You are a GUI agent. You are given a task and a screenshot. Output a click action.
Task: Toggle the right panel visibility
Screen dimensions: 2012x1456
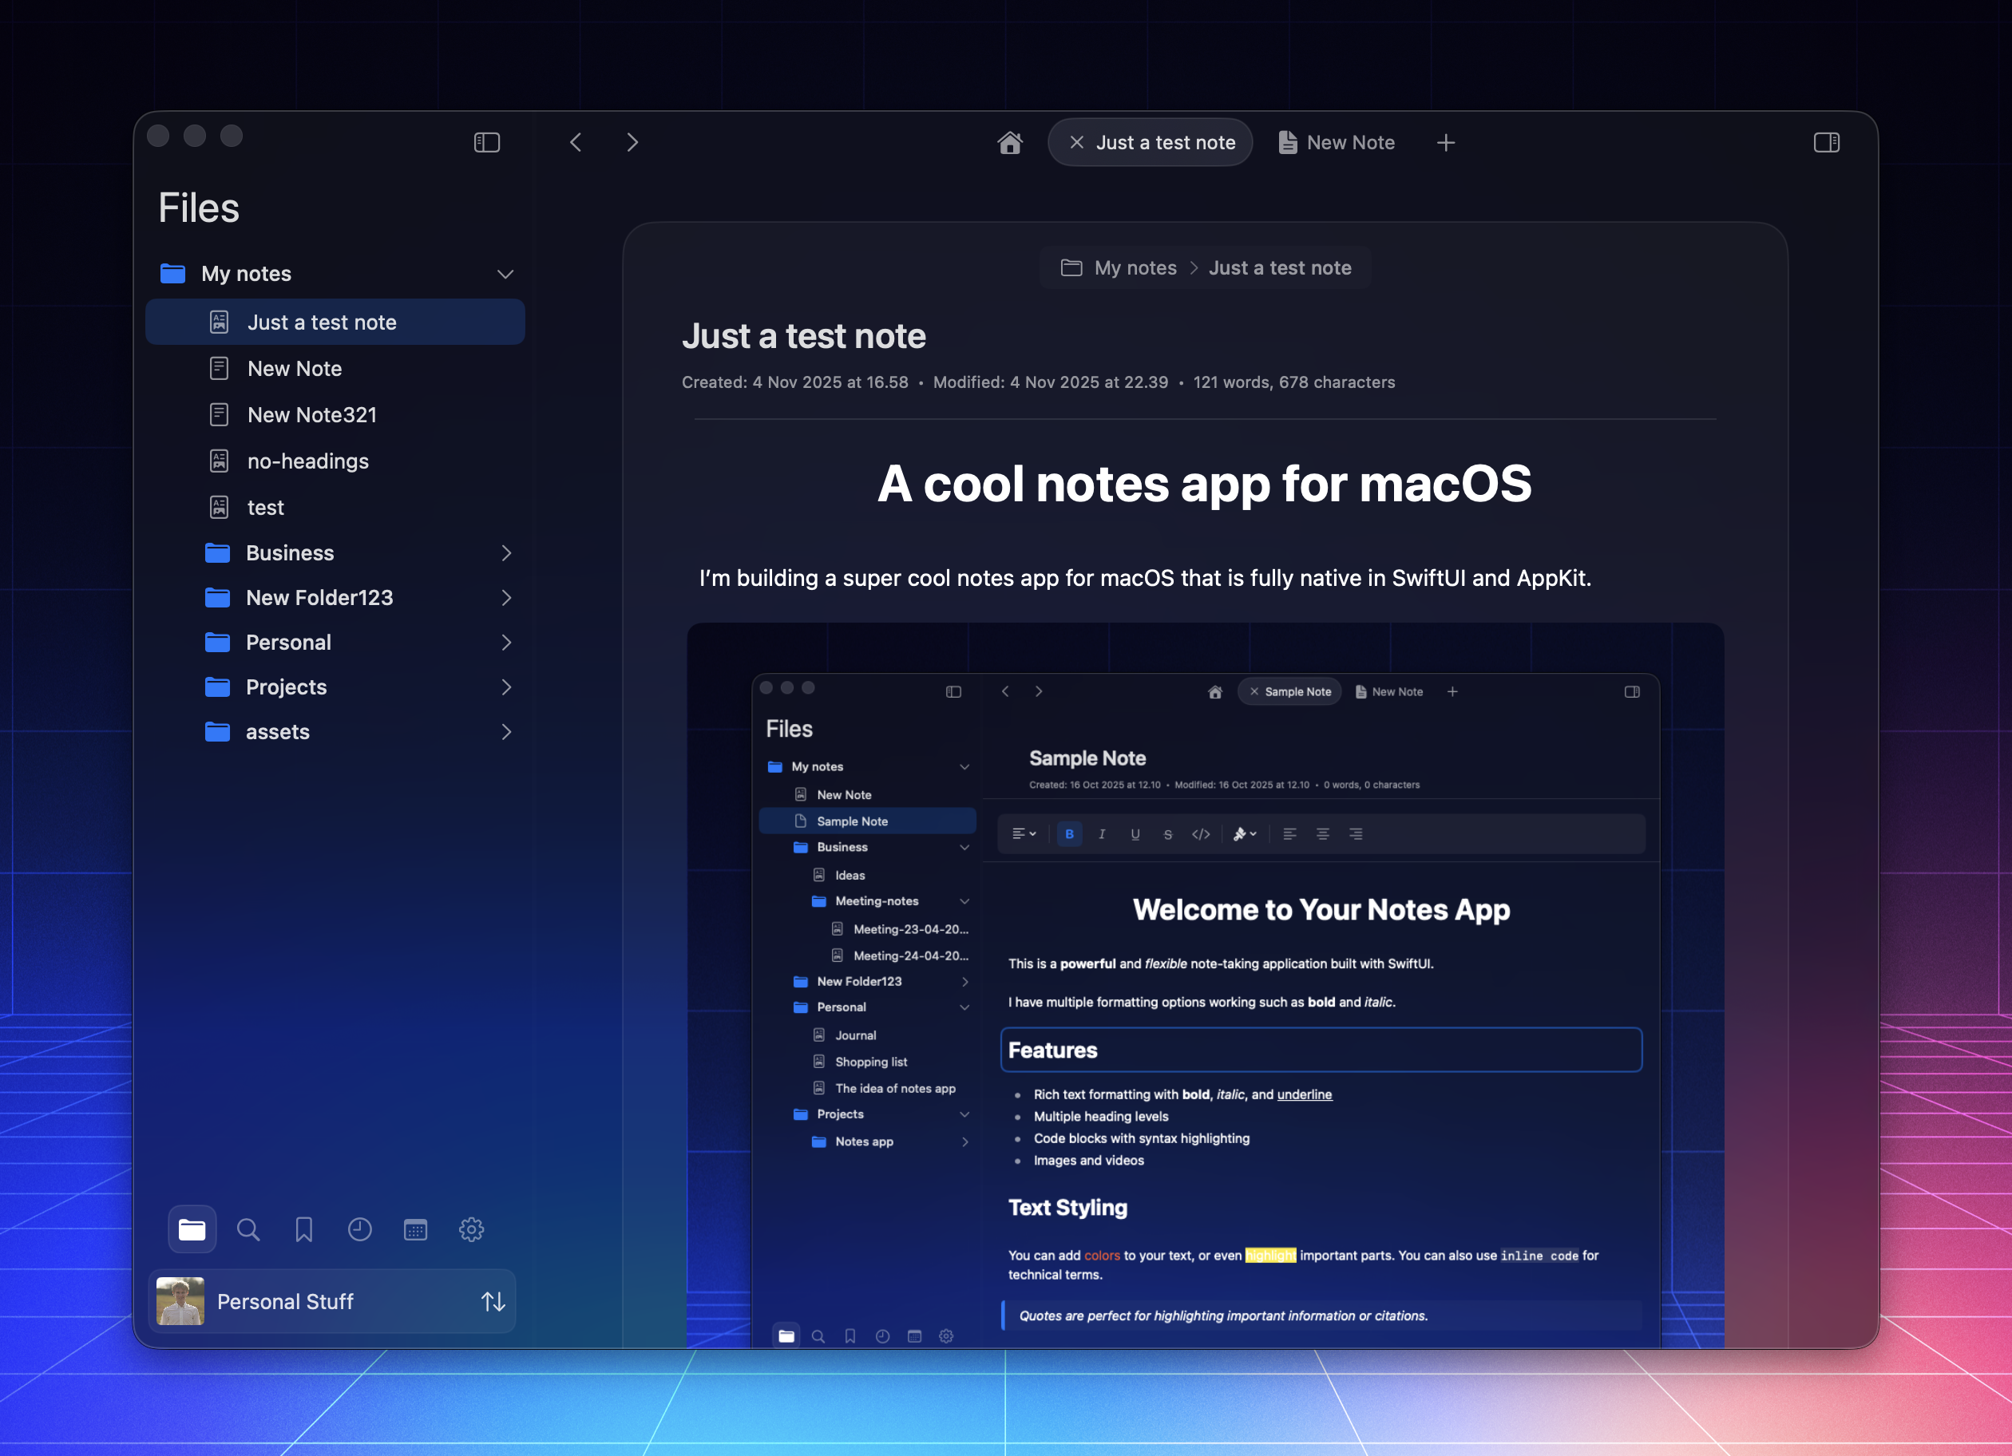1827,142
